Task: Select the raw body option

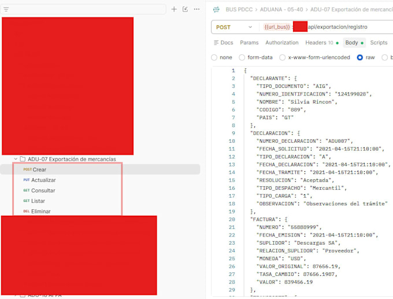Action: coord(359,57)
